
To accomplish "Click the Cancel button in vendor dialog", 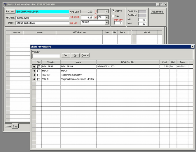I will pos(85,55).
